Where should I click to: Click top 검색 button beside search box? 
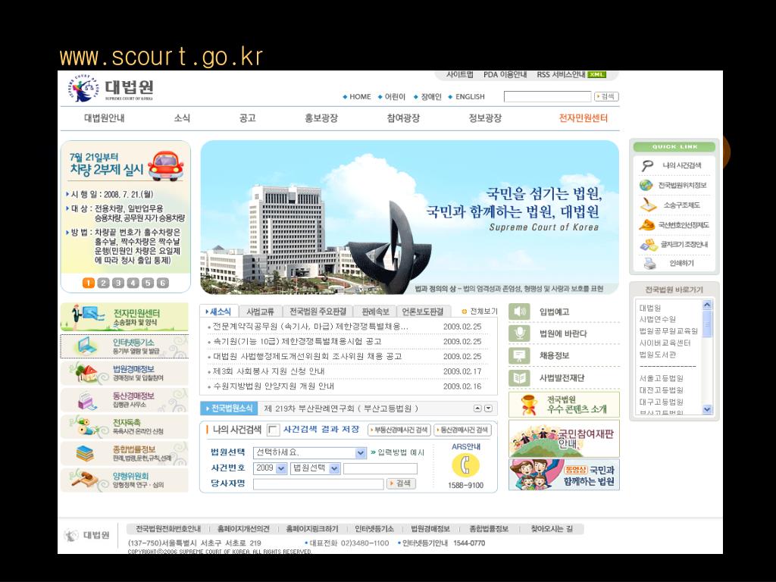tap(606, 96)
